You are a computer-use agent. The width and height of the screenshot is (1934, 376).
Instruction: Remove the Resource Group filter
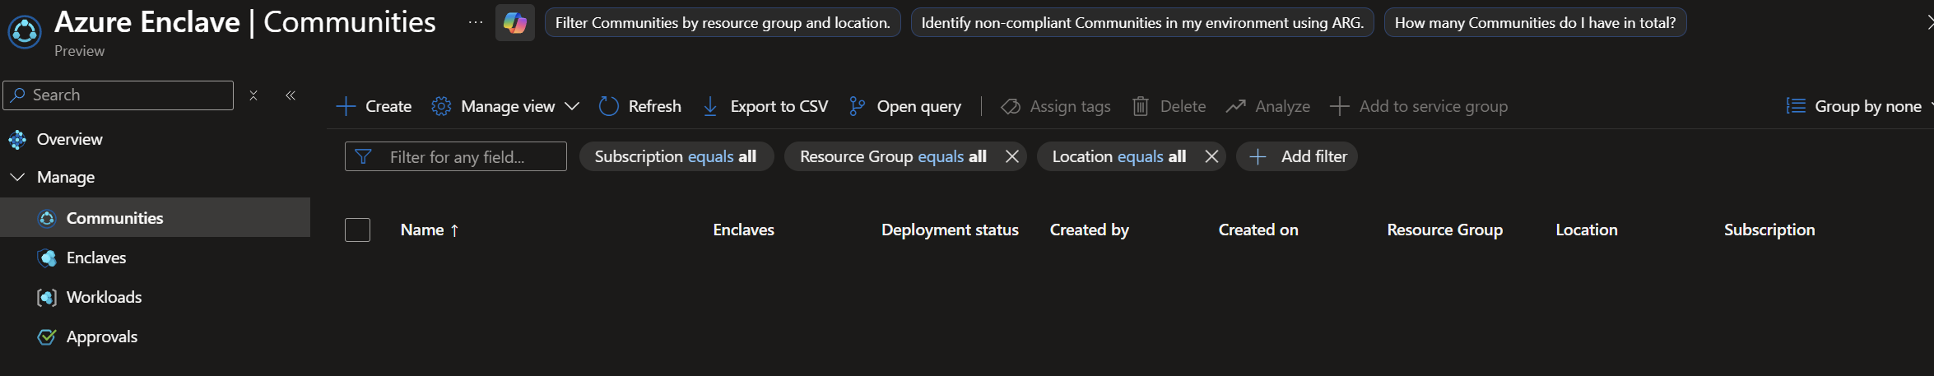point(1012,156)
